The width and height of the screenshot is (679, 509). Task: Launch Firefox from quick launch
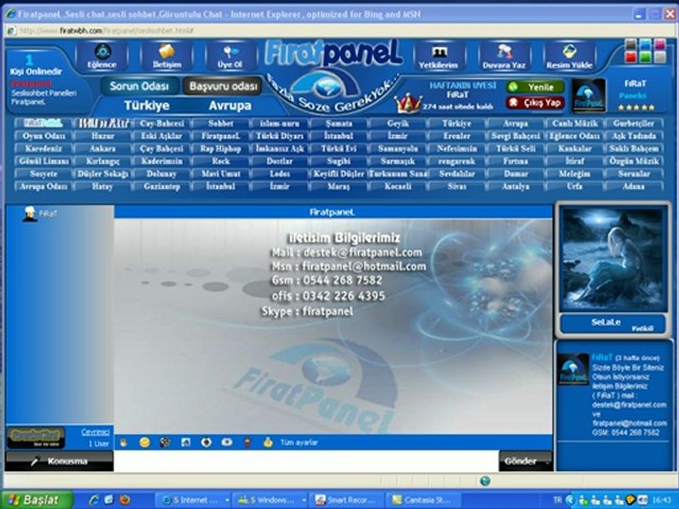(125, 500)
